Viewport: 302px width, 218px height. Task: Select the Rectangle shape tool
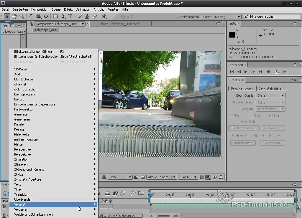(55, 16)
